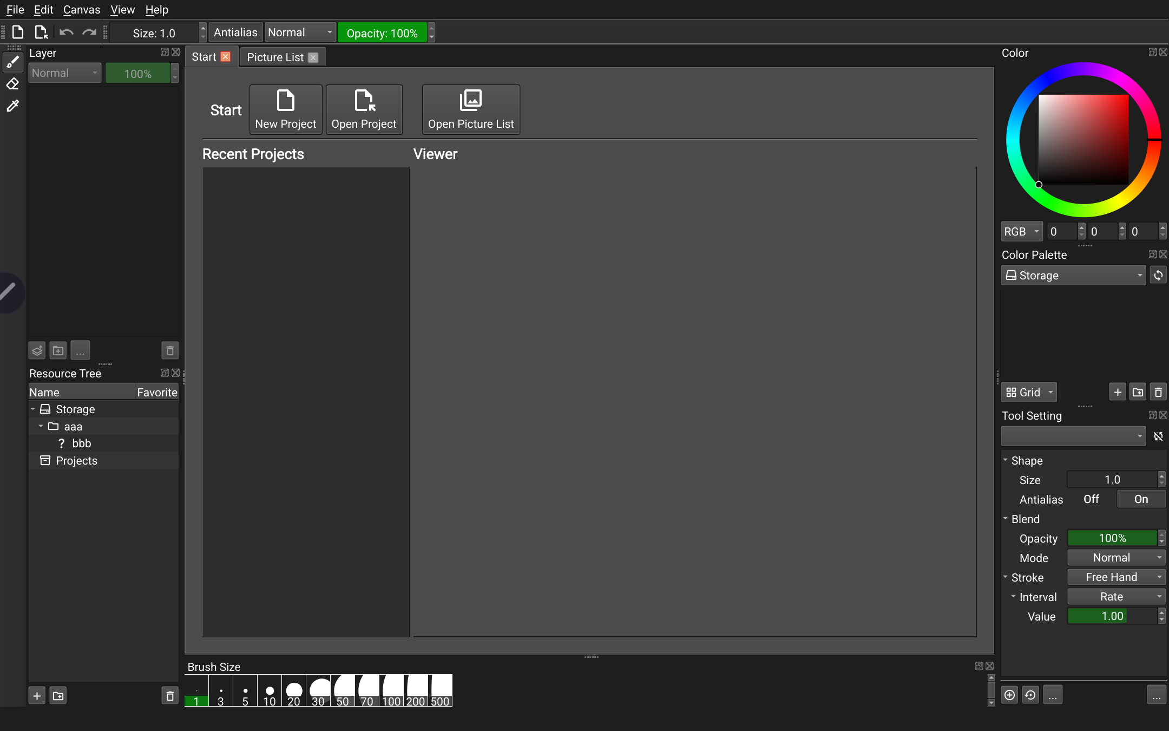Open Picture List from the Start screen
The width and height of the screenshot is (1169, 731).
click(470, 109)
